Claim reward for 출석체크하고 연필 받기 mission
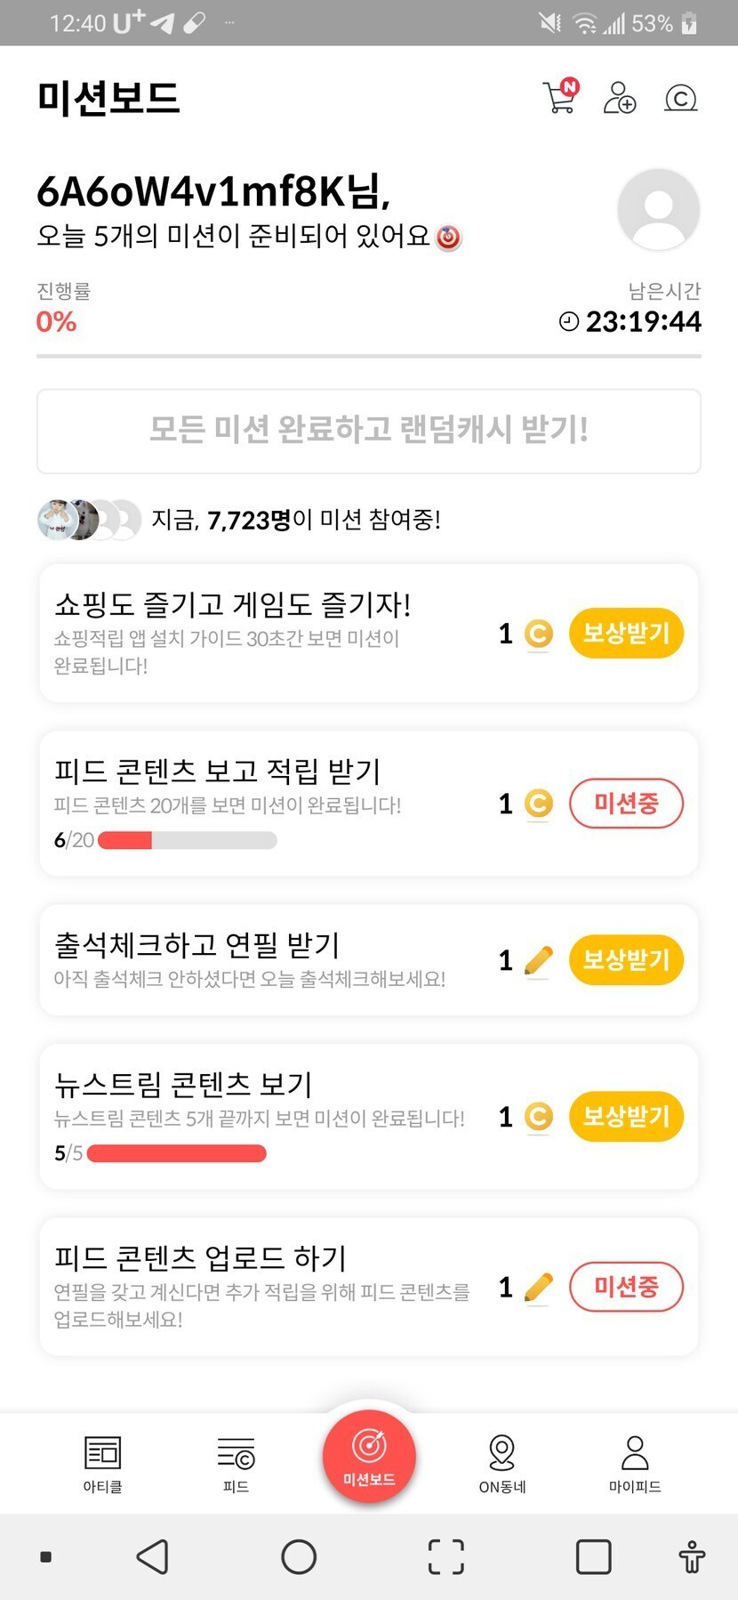 (626, 960)
